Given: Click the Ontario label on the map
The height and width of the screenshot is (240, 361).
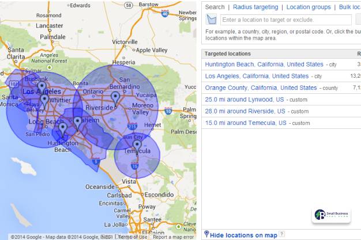Looking at the screenshot, I should point(93,92).
